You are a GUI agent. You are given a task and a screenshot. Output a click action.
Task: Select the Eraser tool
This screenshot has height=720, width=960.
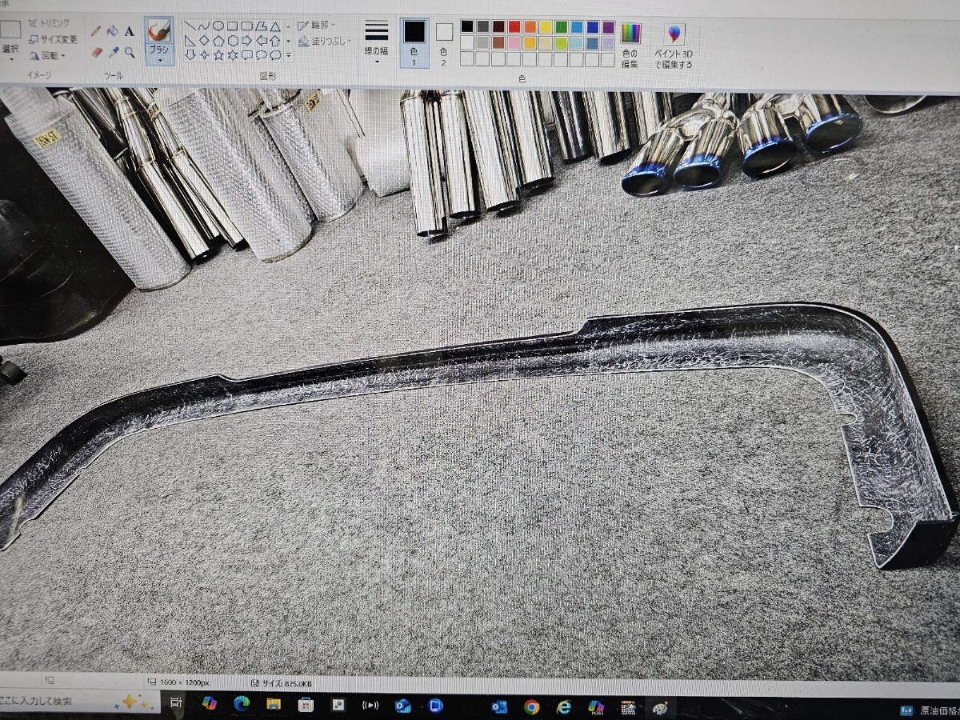point(98,52)
